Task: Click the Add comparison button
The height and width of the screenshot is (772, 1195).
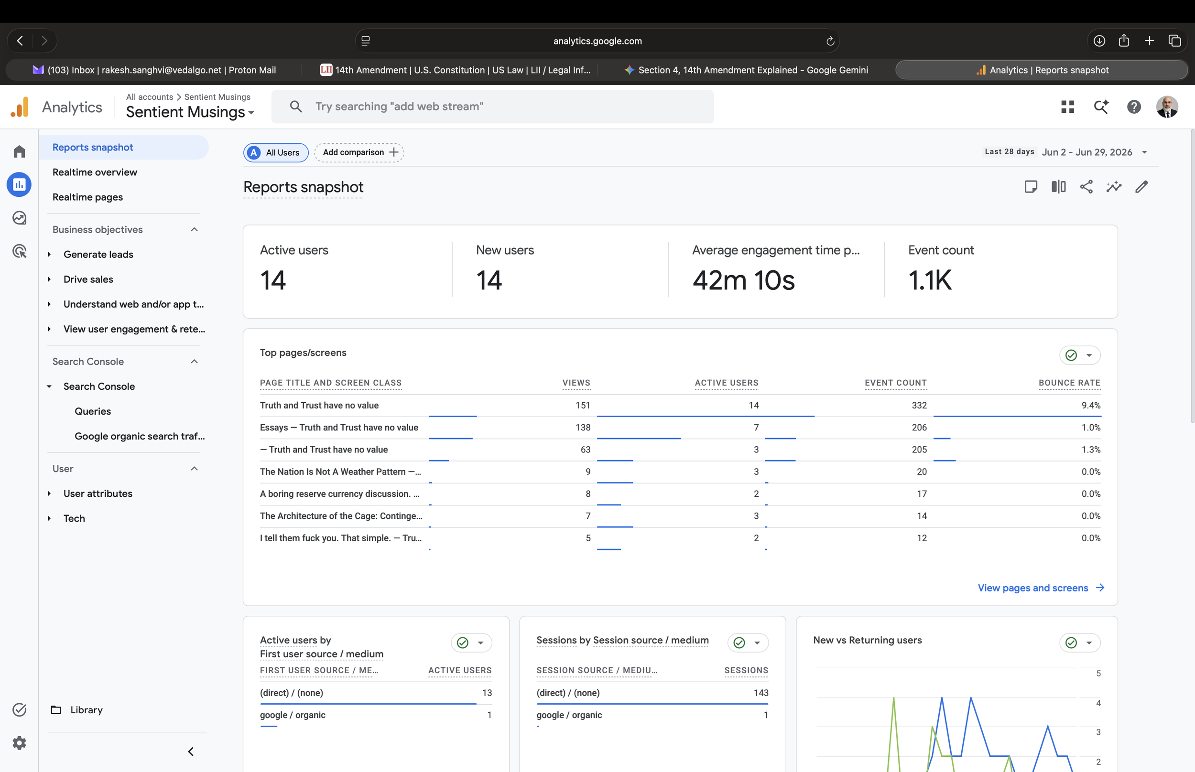Action: (359, 152)
